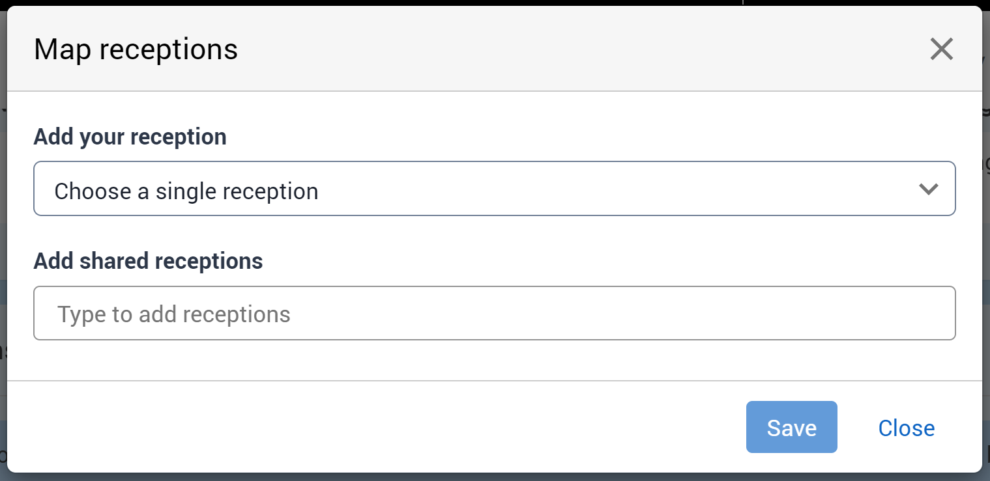The width and height of the screenshot is (990, 481).
Task: Save the reception mapping
Action: click(791, 427)
